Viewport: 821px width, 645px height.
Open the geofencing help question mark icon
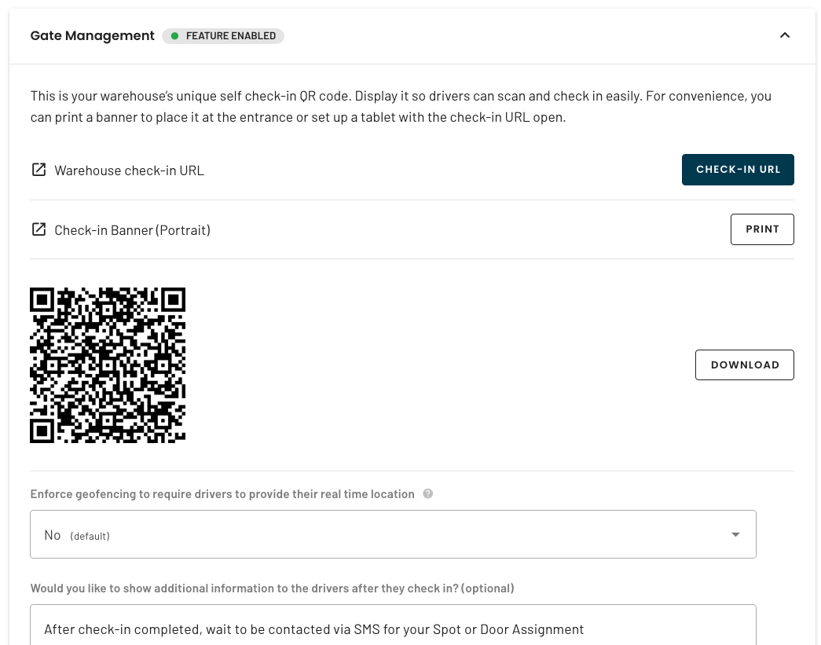coord(427,493)
